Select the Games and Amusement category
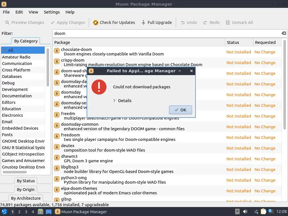 point(23,161)
